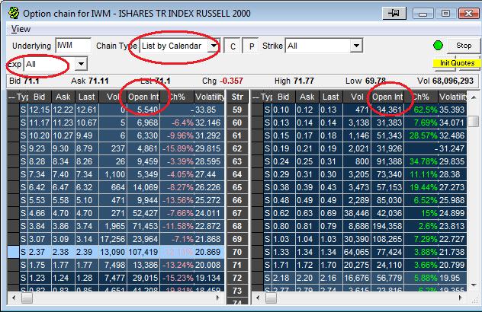Click the underlying volume value 68,096,293
Viewport: 482px width, 312px height.
453,81
